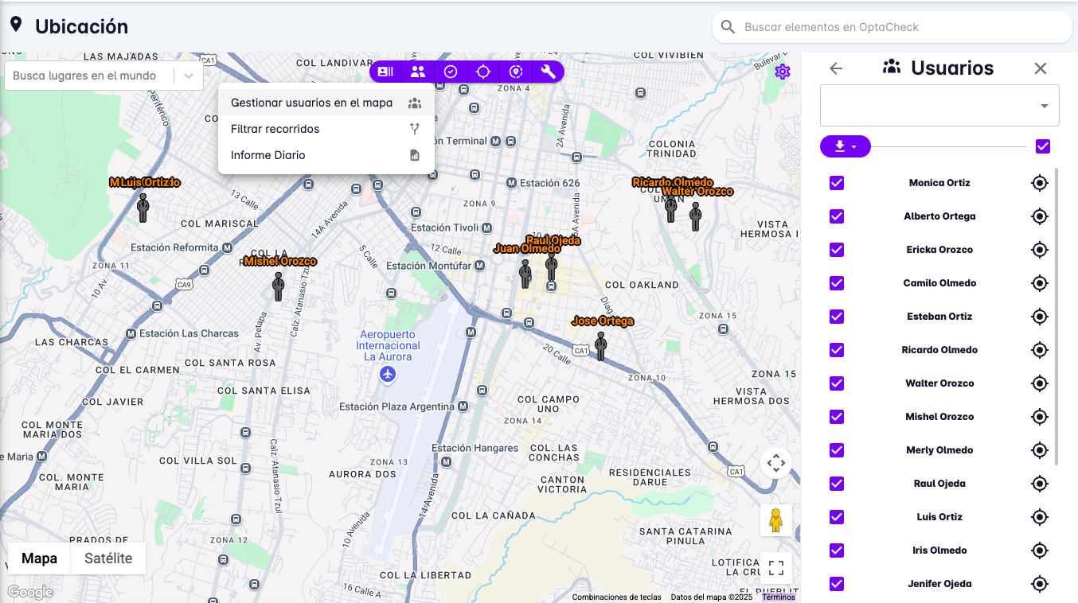The image size is (1078, 603).
Task: Expand the Usuarios panel filter dropdown
Action: click(1044, 106)
